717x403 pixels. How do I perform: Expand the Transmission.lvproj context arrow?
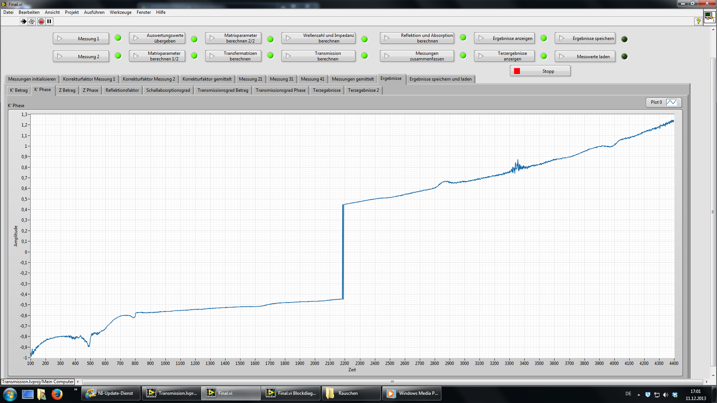tap(78, 382)
